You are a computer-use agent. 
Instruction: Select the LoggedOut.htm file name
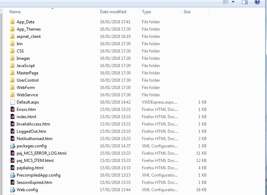[31, 131]
